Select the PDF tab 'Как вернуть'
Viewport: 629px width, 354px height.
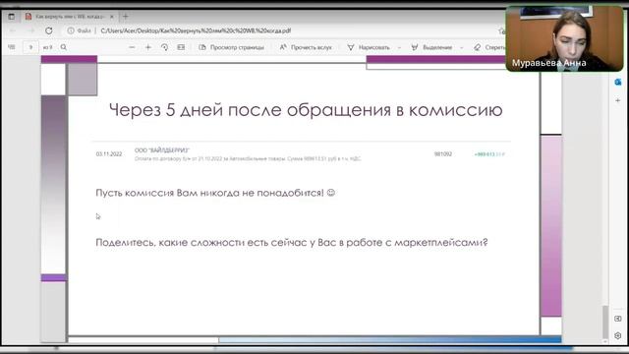click(69, 17)
